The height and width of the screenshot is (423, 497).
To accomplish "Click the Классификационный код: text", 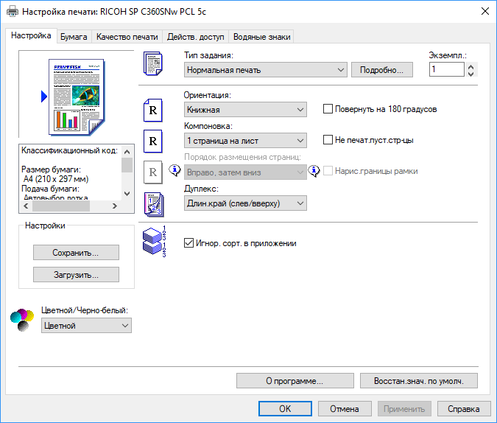I will (x=69, y=150).
